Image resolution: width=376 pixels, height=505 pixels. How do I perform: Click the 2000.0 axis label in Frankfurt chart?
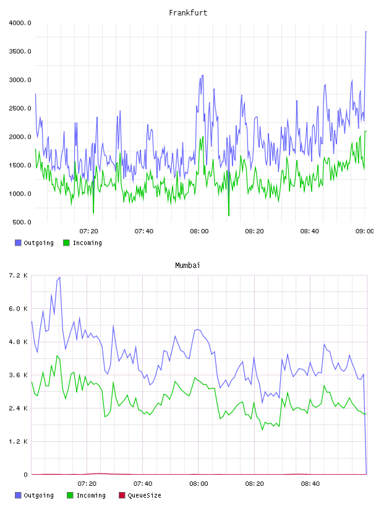[20, 137]
